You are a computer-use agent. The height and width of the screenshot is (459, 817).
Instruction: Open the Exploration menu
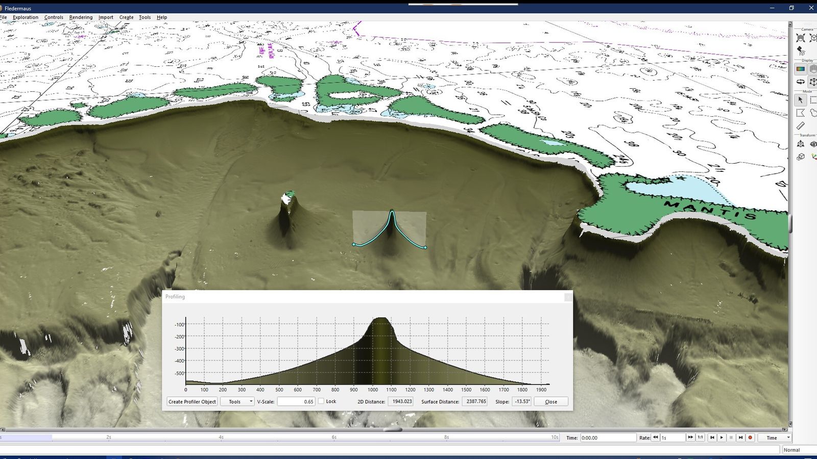[x=26, y=17]
